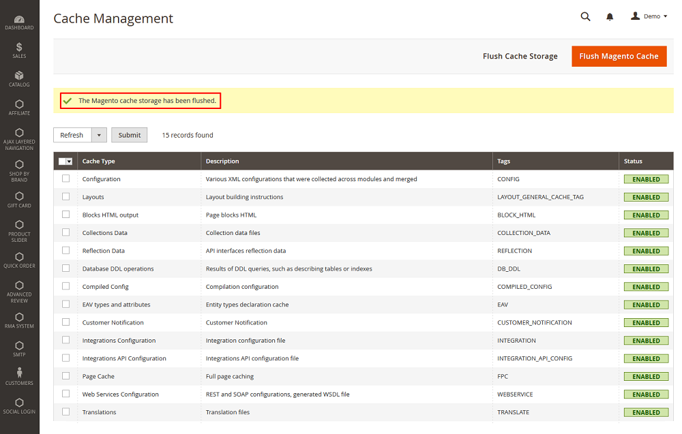
Task: Open the Dashboard sidebar icon
Action: tap(19, 22)
